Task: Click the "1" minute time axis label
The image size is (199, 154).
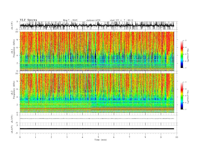Action: click(x=36, y=137)
